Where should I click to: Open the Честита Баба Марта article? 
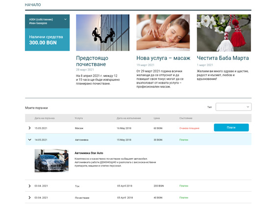pyautogui.click(x=223, y=58)
